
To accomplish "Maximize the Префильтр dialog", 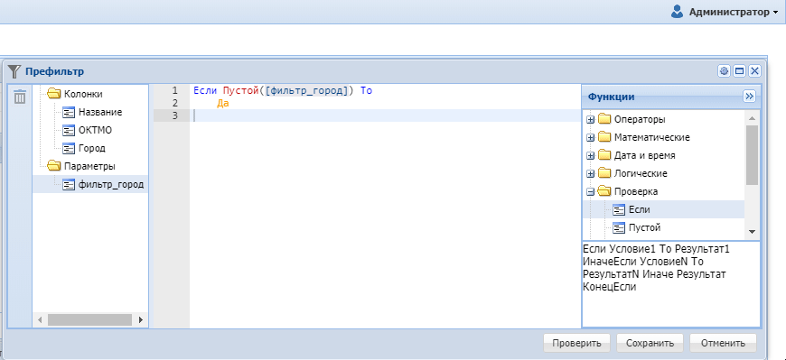I will (739, 71).
